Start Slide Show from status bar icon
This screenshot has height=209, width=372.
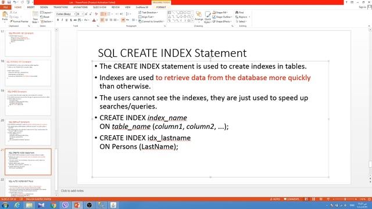pyautogui.click(x=328, y=199)
